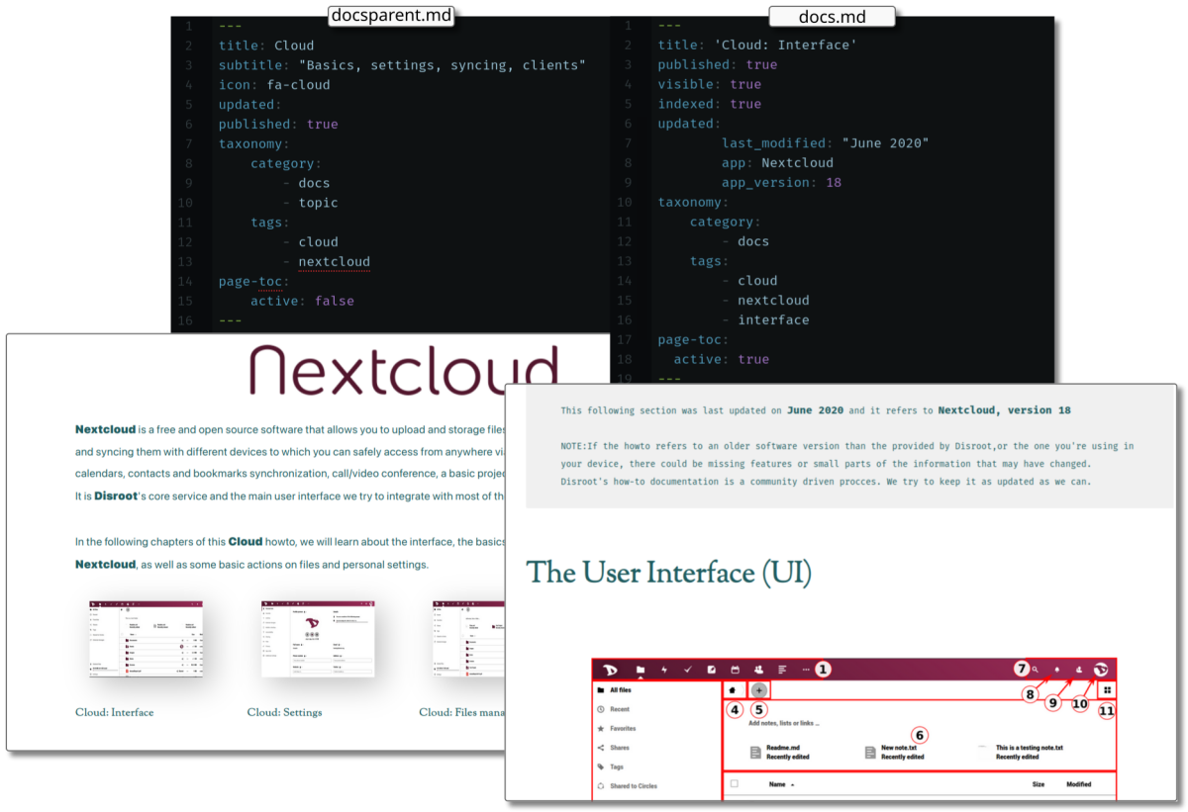Click 'Nextcloud, version 18' in the update notice
This screenshot has height=812, width=1188.
(x=1004, y=410)
